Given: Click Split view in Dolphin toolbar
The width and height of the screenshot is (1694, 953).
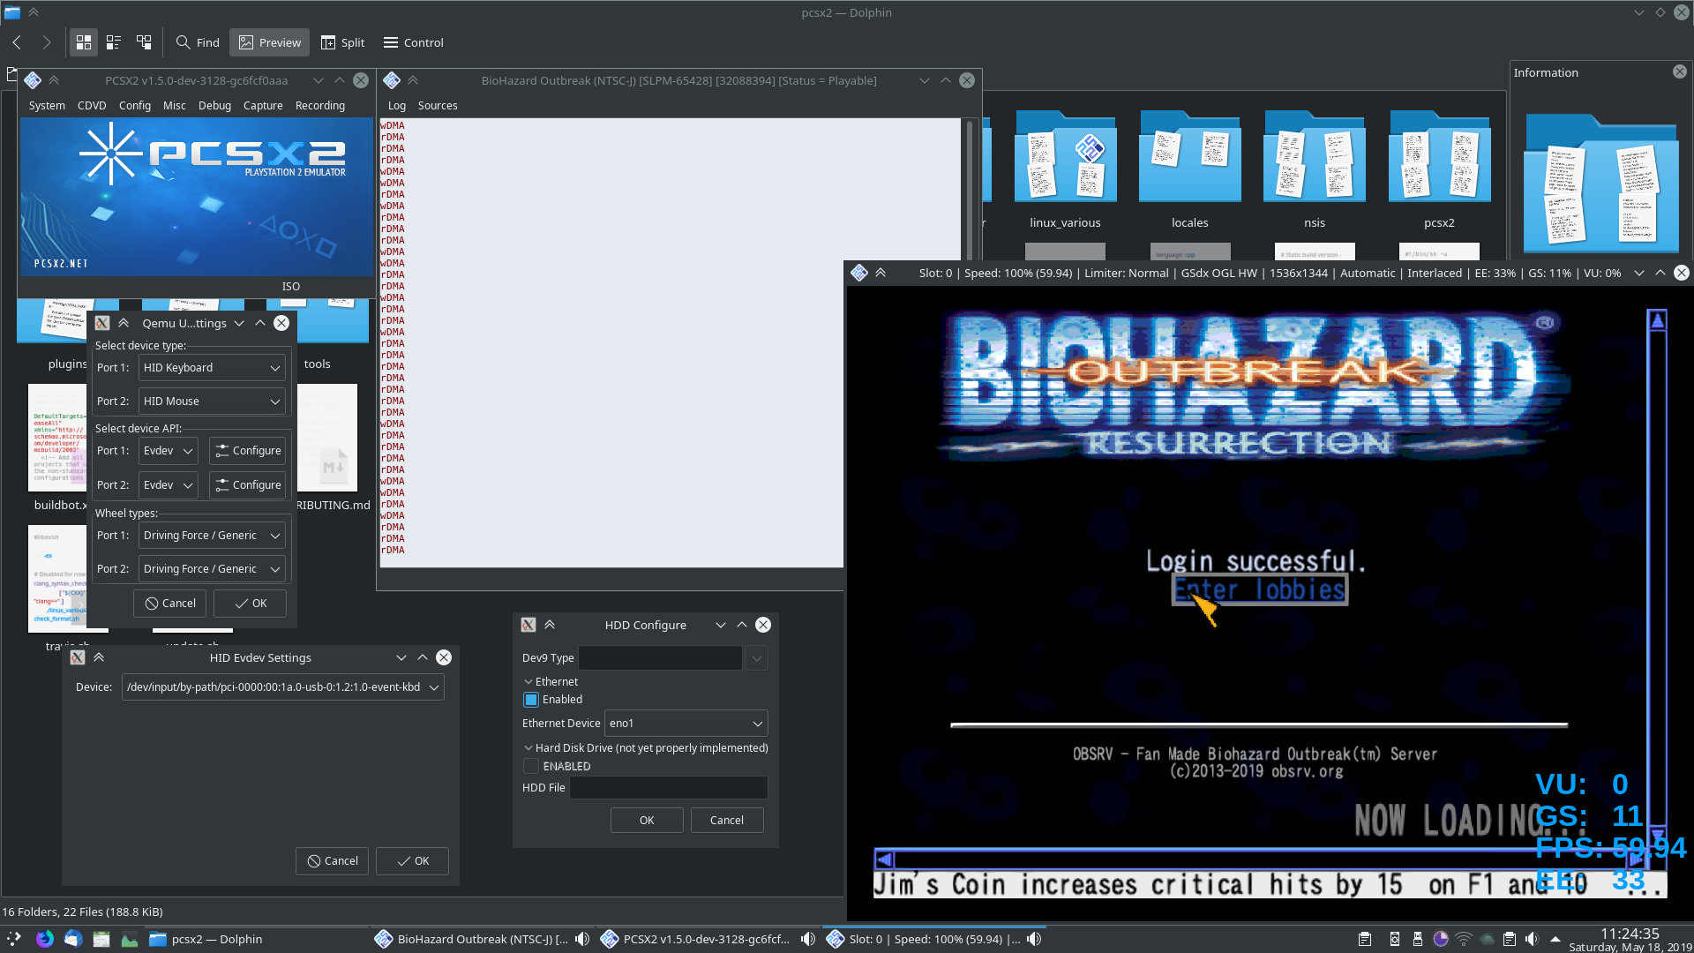Looking at the screenshot, I should coord(342,42).
